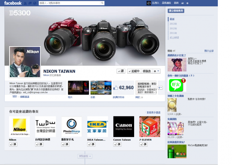Open the events collage thumbnail
Viewport: 232px width, 165px height.
[101, 88]
